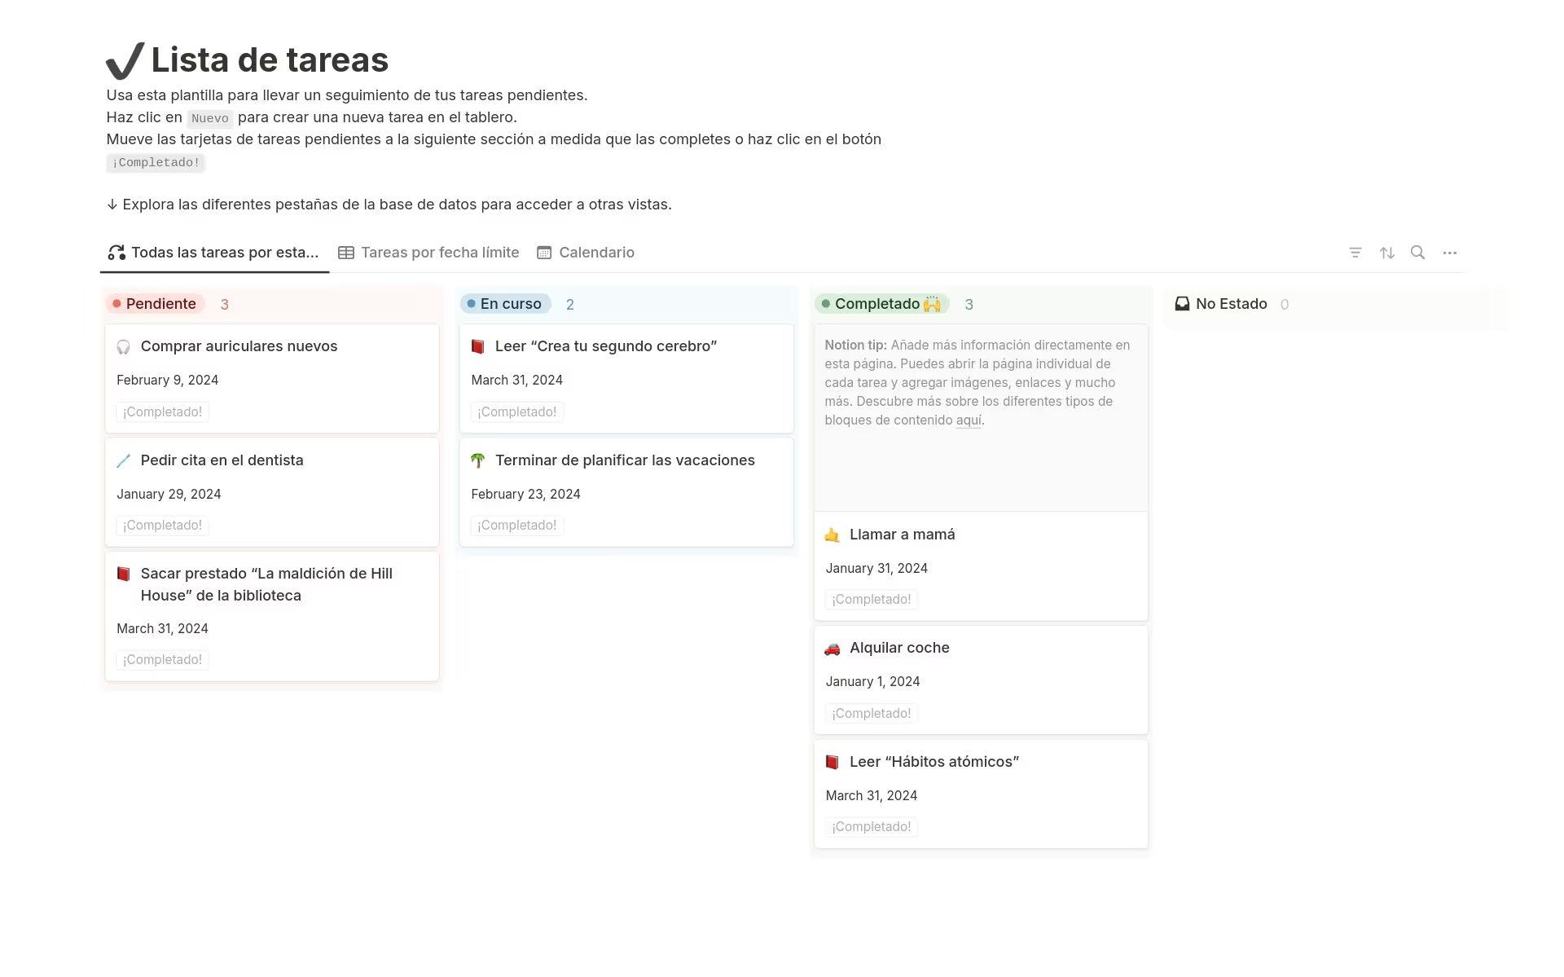Open the ellipsis options menu
Image resolution: width=1564 pixels, height=977 pixels.
click(x=1450, y=253)
